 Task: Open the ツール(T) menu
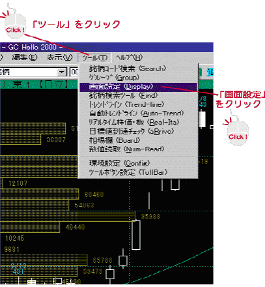tap(94, 58)
